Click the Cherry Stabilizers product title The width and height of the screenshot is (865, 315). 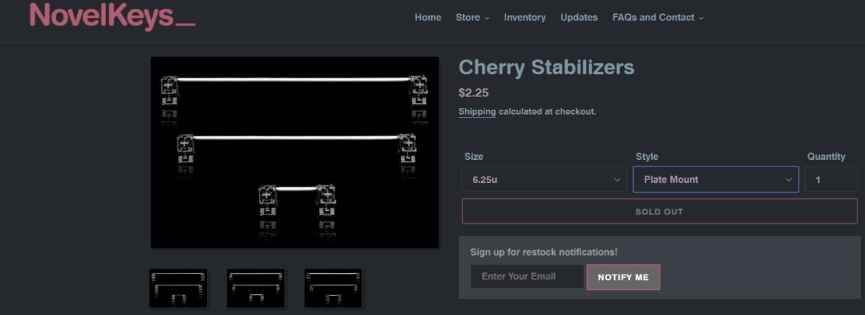click(546, 67)
